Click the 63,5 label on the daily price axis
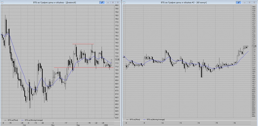 click(x=117, y=118)
